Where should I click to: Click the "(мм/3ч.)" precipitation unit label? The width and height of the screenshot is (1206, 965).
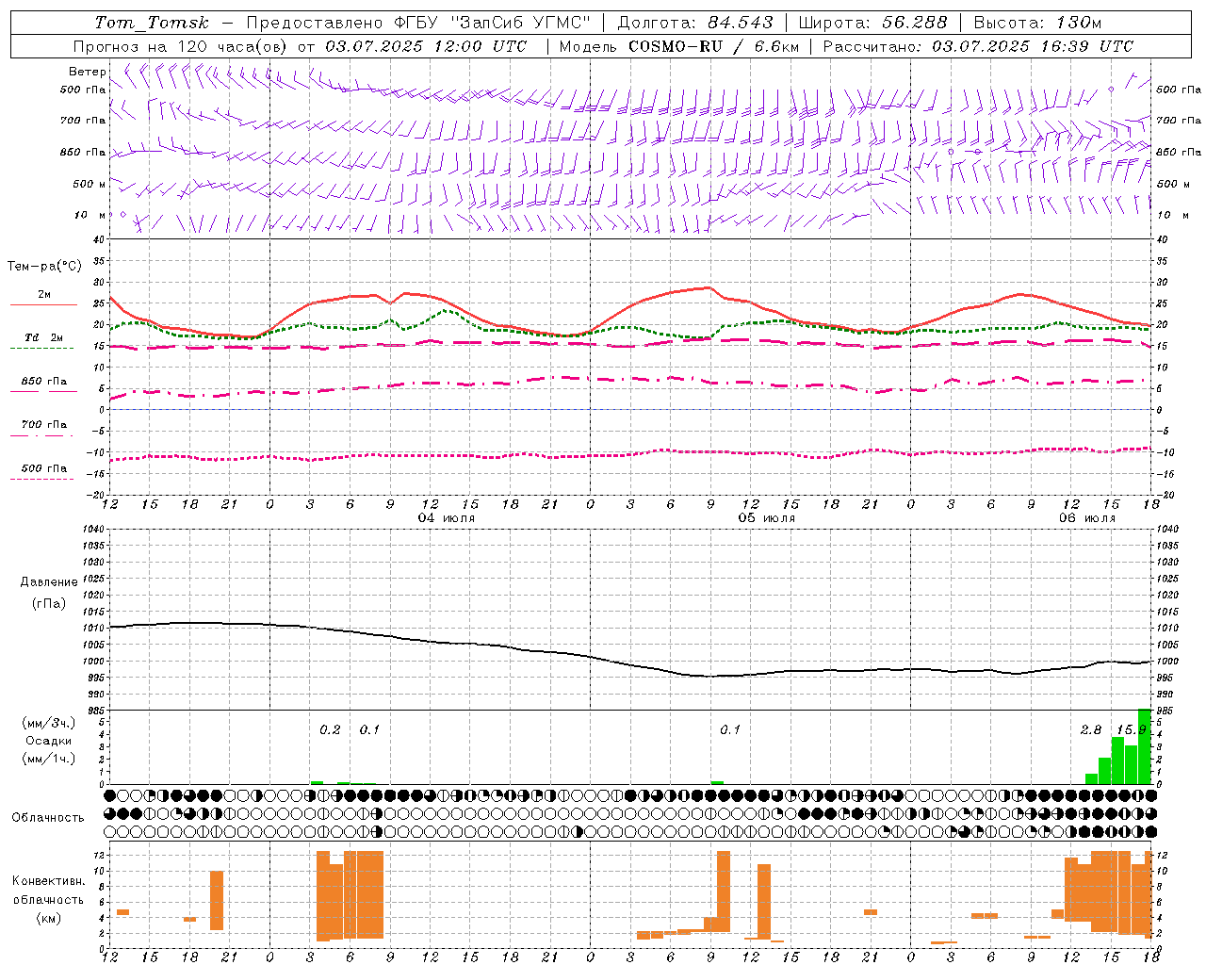click(x=49, y=724)
